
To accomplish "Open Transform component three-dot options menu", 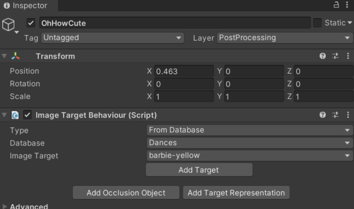I will pyautogui.click(x=348, y=56).
